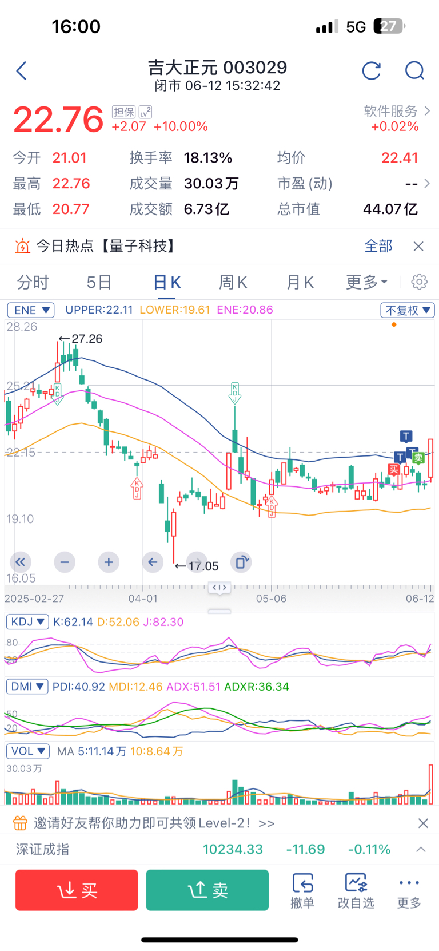Open 改自选 watchlist edit icon
The width and height of the screenshot is (439, 951).
(x=356, y=890)
